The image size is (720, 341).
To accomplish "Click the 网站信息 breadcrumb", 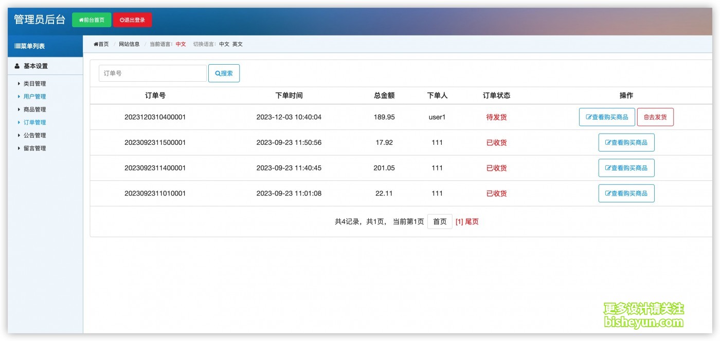I will 129,44.
